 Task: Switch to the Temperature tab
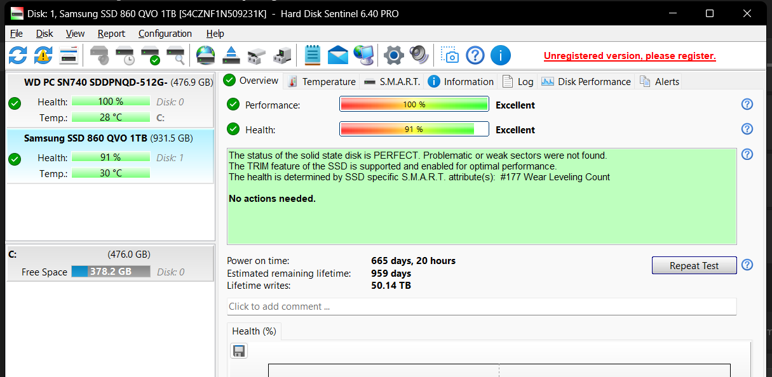point(322,81)
